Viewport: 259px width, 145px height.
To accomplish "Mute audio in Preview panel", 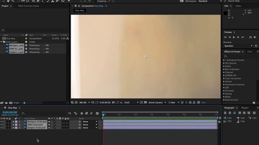I will coord(255,37).
